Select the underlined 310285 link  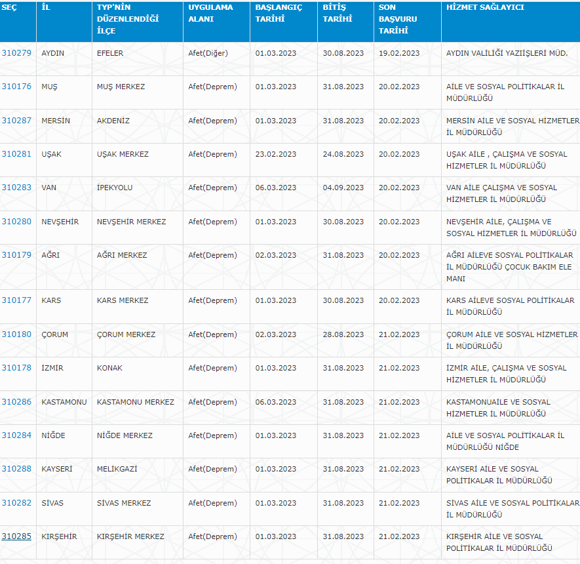point(16,536)
